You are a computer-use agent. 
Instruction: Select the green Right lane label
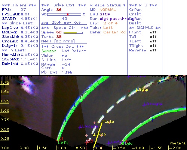[x=129, y=144]
